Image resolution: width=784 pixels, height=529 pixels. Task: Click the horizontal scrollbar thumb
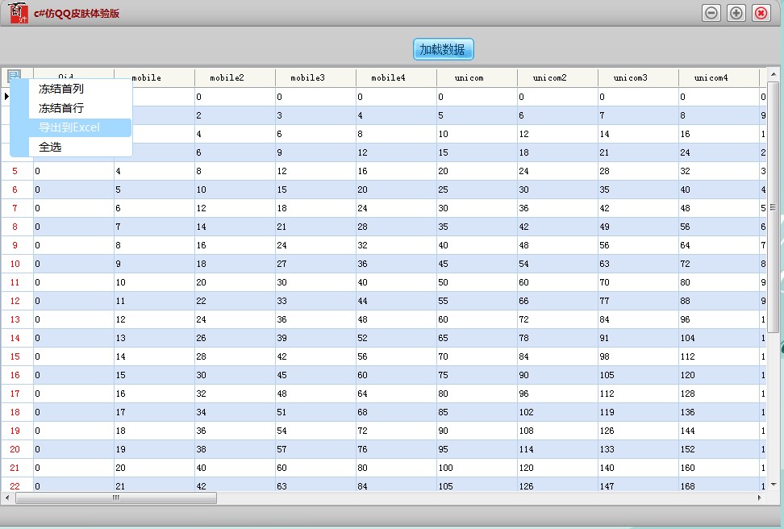click(115, 498)
